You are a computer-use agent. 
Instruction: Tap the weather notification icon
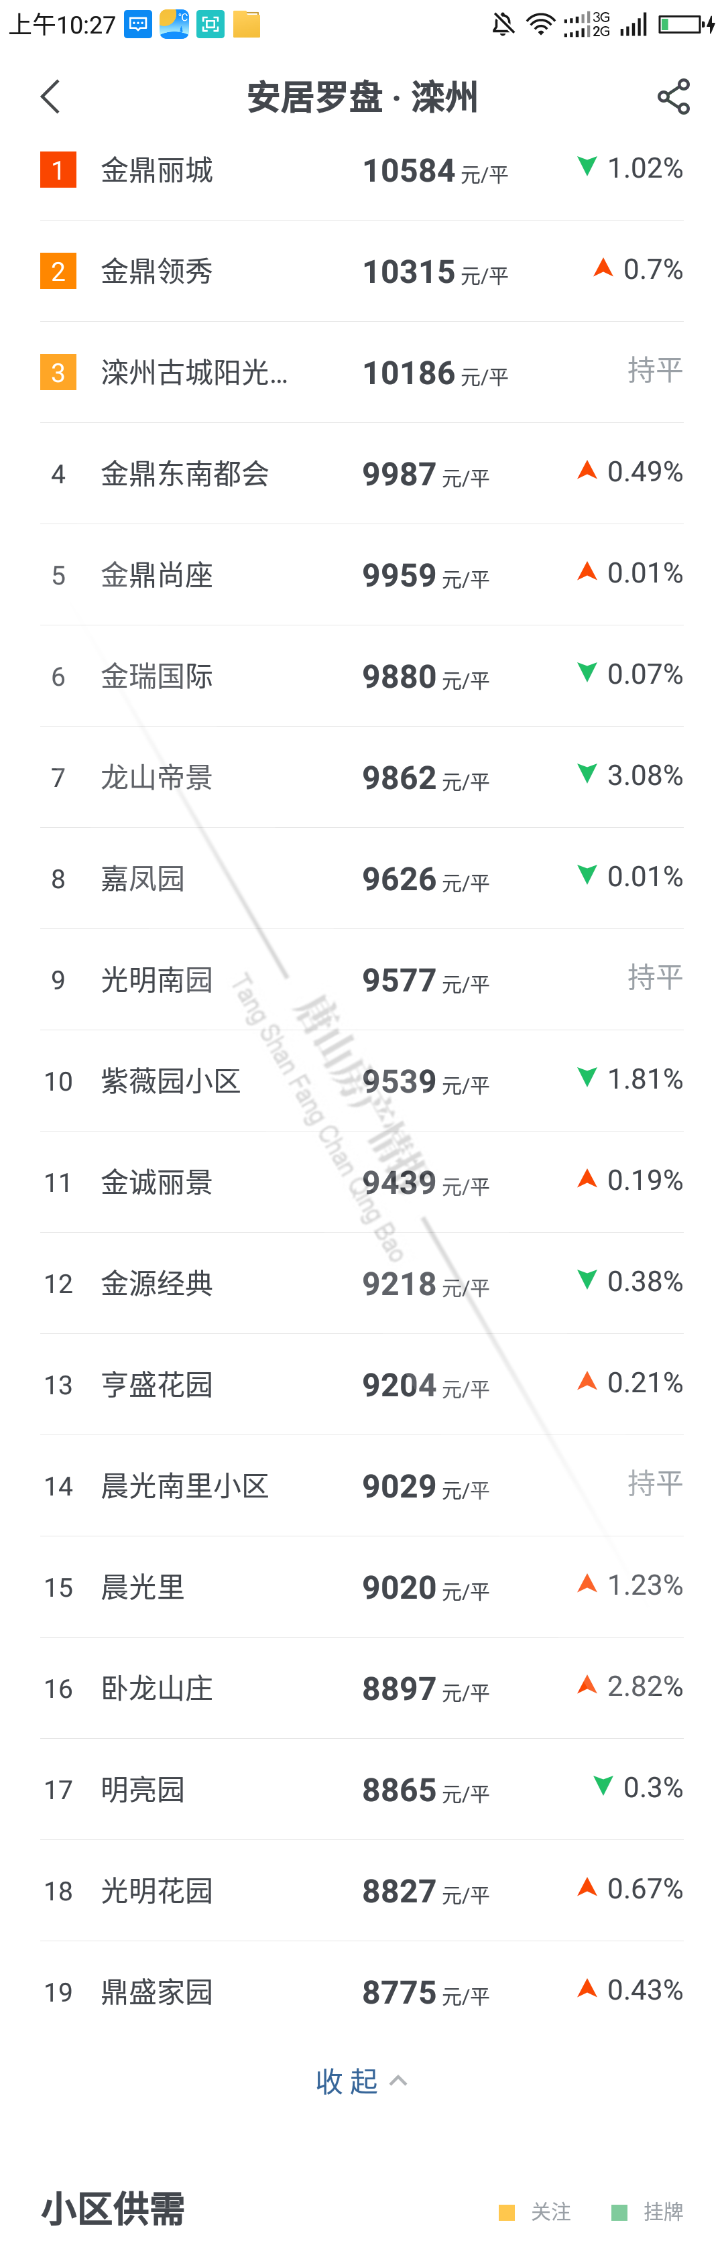pos(174,23)
